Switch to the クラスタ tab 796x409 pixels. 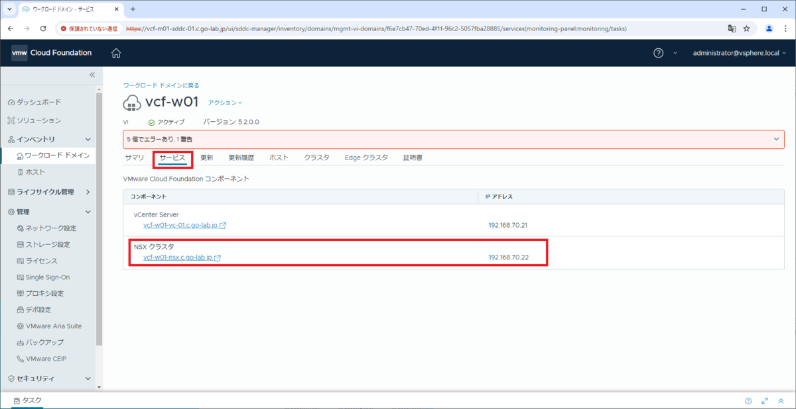pos(317,158)
